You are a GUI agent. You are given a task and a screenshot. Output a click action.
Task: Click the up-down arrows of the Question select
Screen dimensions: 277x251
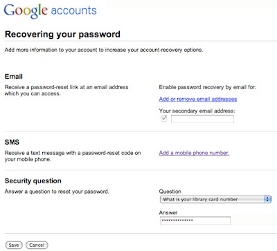[x=267, y=199]
